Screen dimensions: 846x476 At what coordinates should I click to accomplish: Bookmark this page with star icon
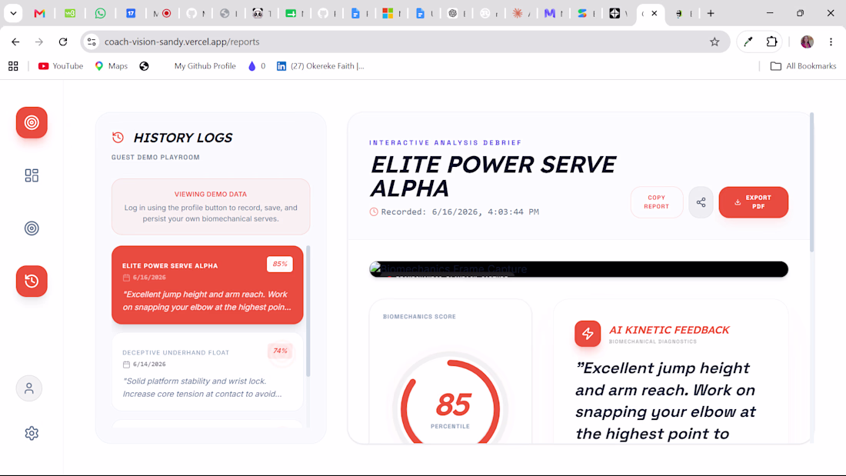point(714,42)
